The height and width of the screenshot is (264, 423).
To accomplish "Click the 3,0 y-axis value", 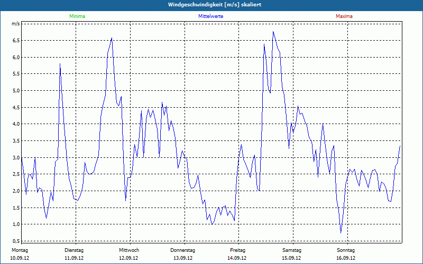I will pos(16,157).
